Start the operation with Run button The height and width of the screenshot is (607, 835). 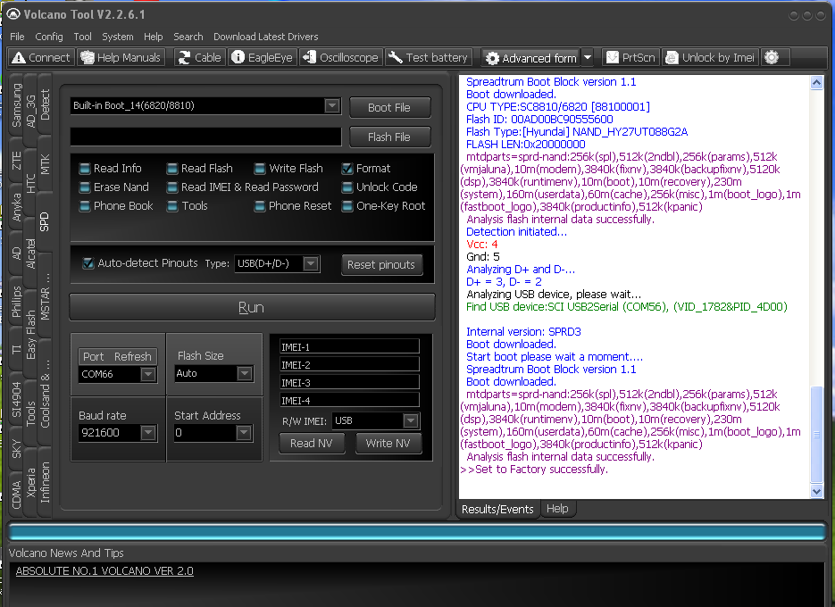pos(252,307)
